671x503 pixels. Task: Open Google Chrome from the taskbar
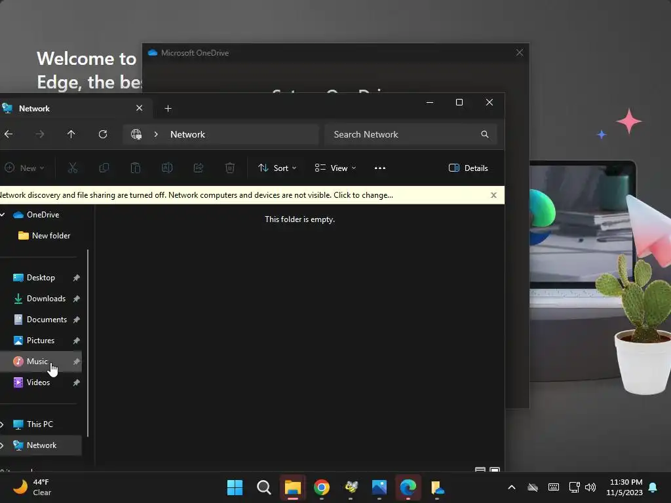click(321, 487)
